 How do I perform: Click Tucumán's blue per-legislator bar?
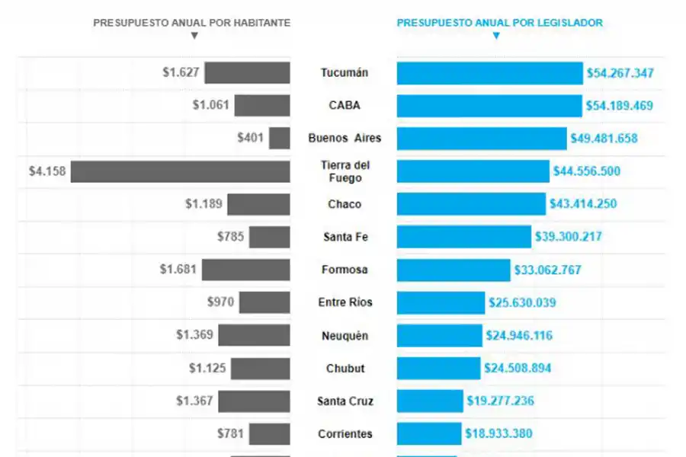click(489, 73)
